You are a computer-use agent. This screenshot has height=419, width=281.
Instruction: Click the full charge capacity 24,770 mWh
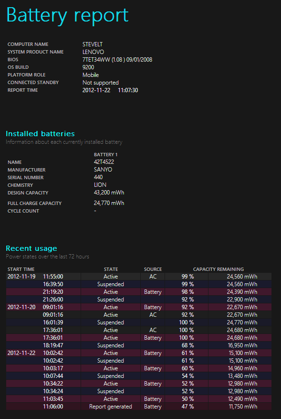109,203
